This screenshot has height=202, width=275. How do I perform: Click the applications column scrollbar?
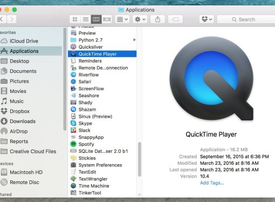click(x=140, y=159)
